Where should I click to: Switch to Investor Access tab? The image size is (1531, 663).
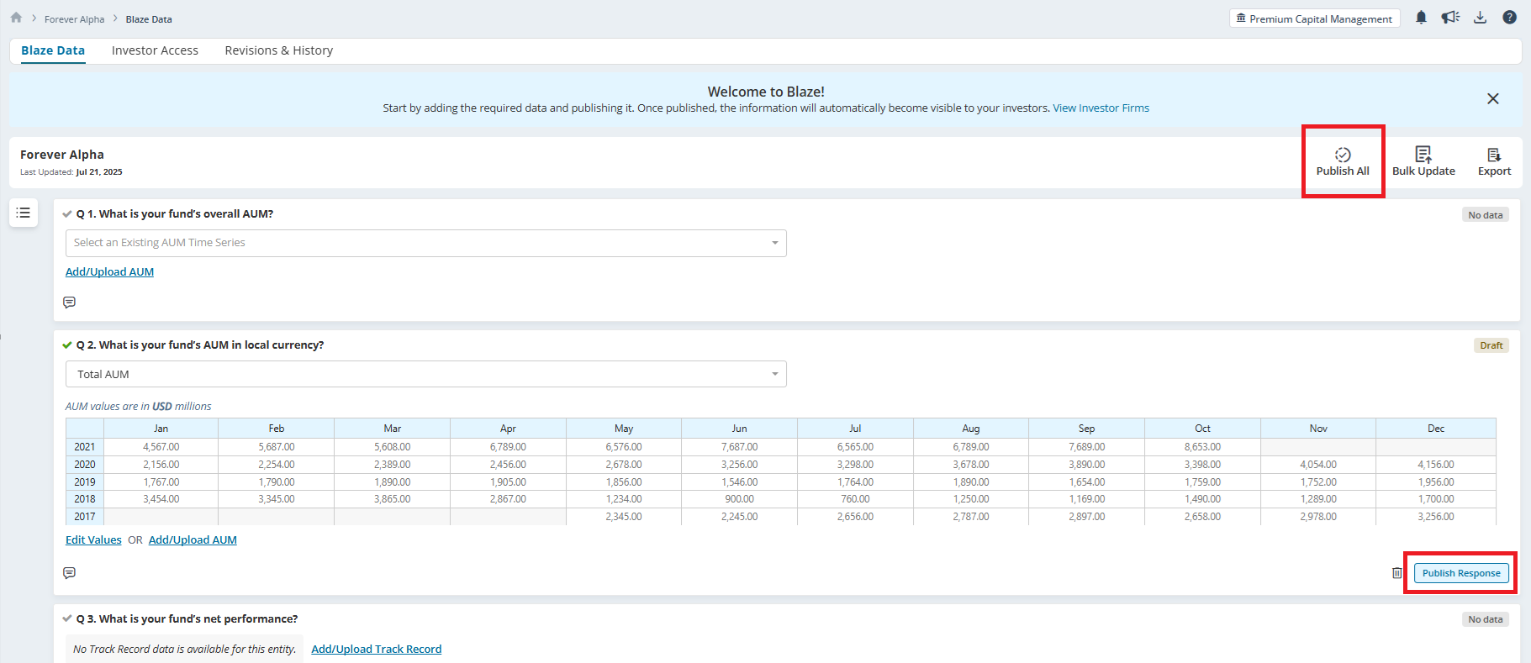[155, 50]
